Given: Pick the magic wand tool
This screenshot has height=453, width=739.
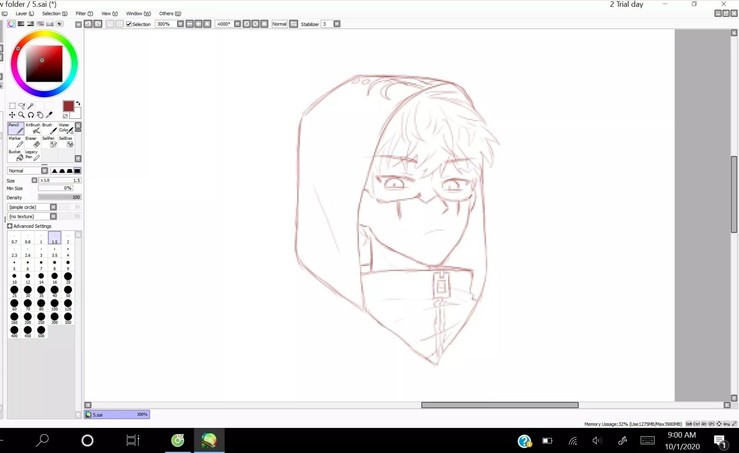Looking at the screenshot, I should [x=31, y=106].
